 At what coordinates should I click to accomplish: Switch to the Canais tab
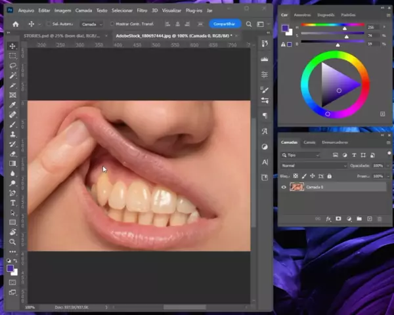tap(309, 142)
